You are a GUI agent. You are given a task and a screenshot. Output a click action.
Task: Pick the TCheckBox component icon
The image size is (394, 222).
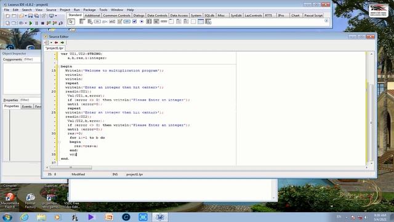134,22
